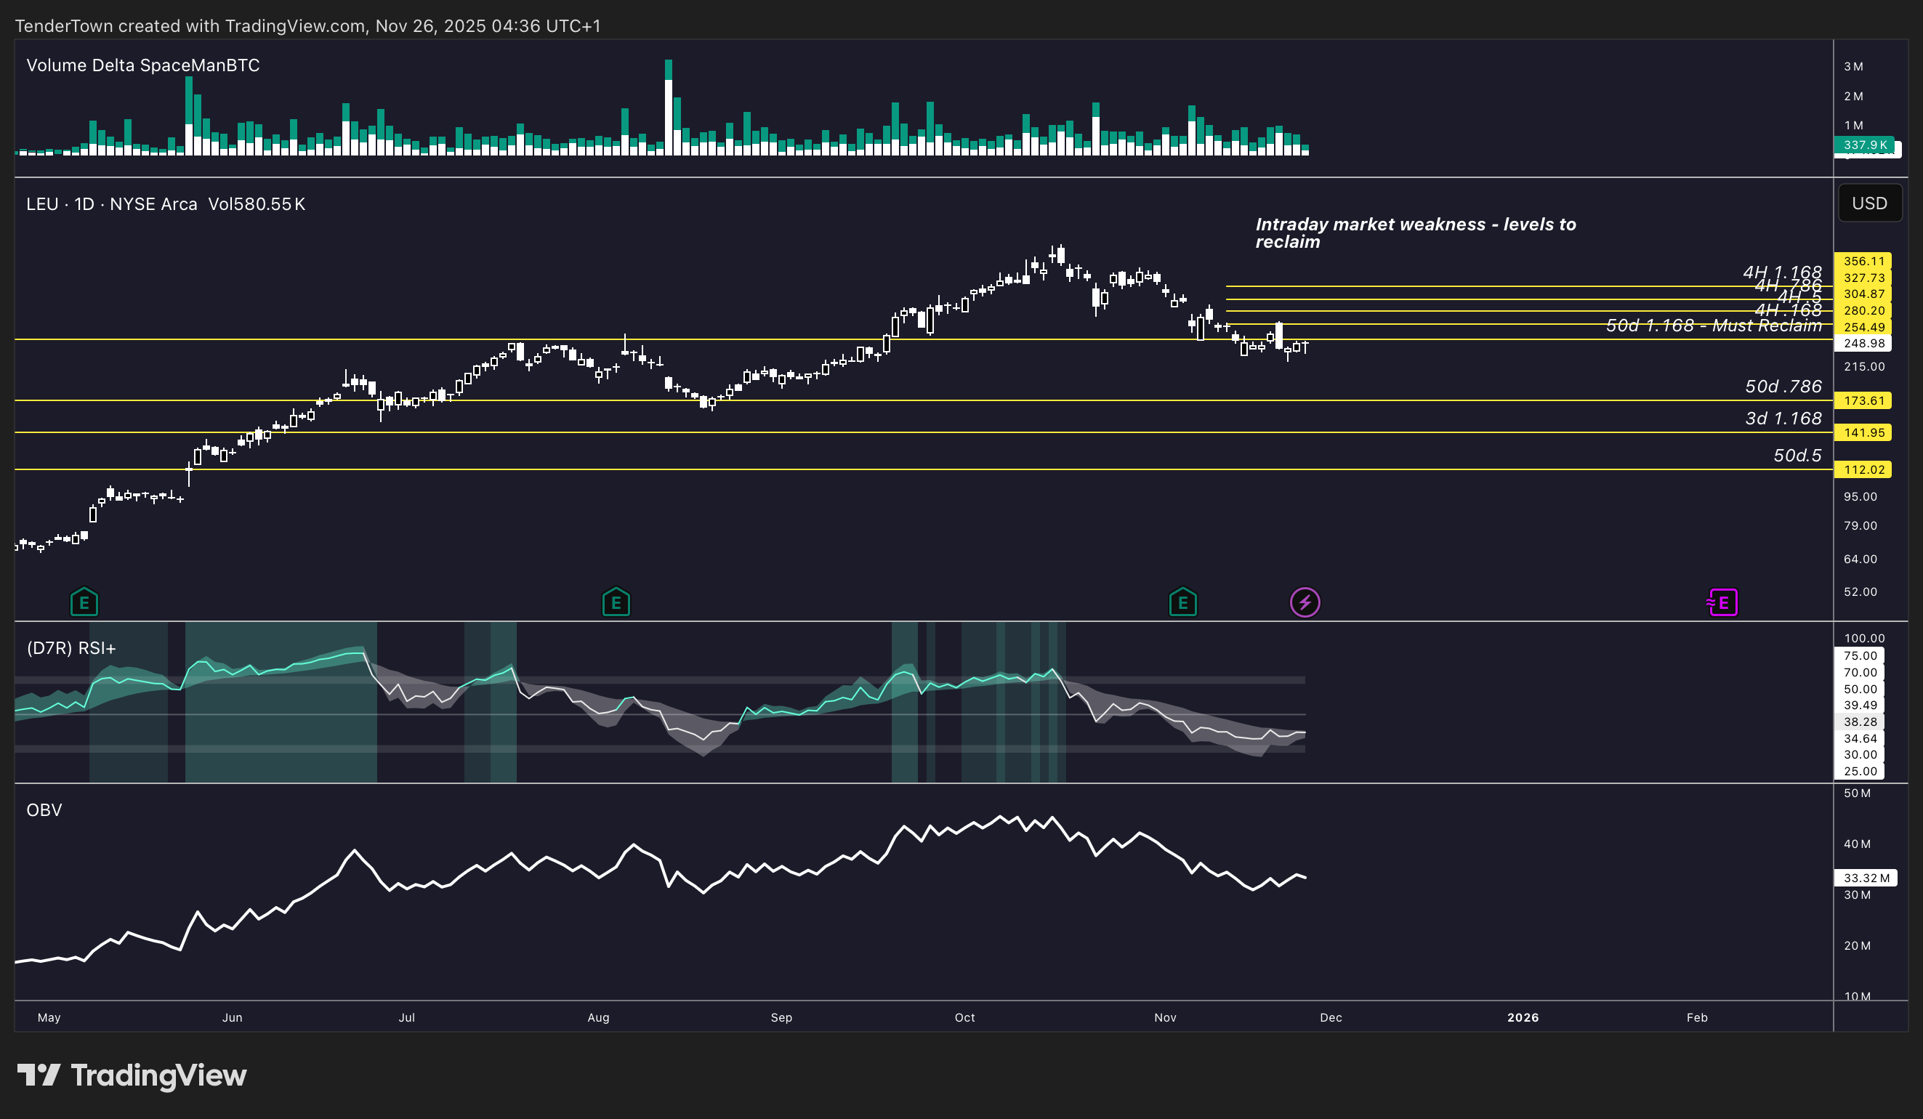The image size is (1923, 1119).
Task: Click the Volume Delta SpaceManBTC indicator label
Action: tap(142, 65)
